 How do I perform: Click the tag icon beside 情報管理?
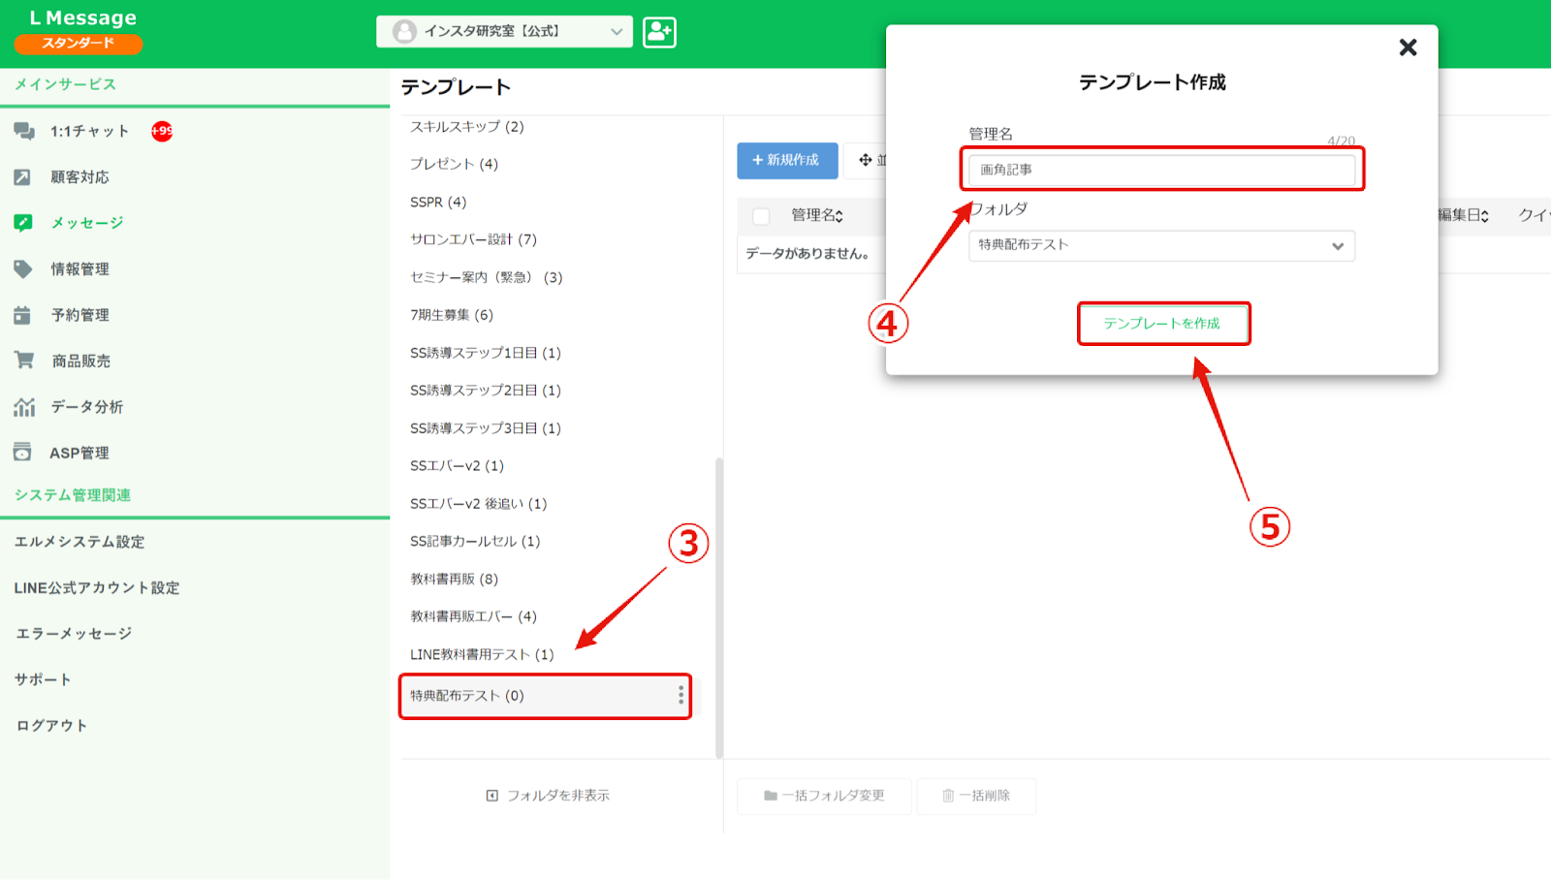[x=23, y=268]
